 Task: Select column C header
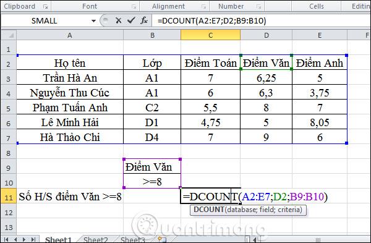click(210, 35)
